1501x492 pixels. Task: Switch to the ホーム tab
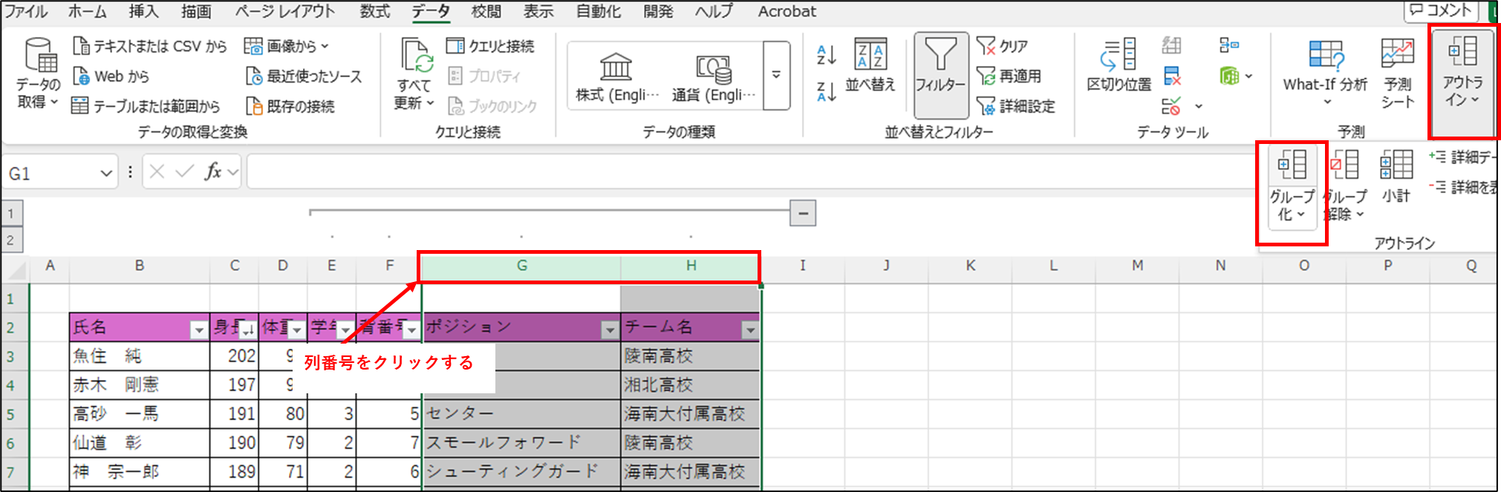(x=88, y=11)
